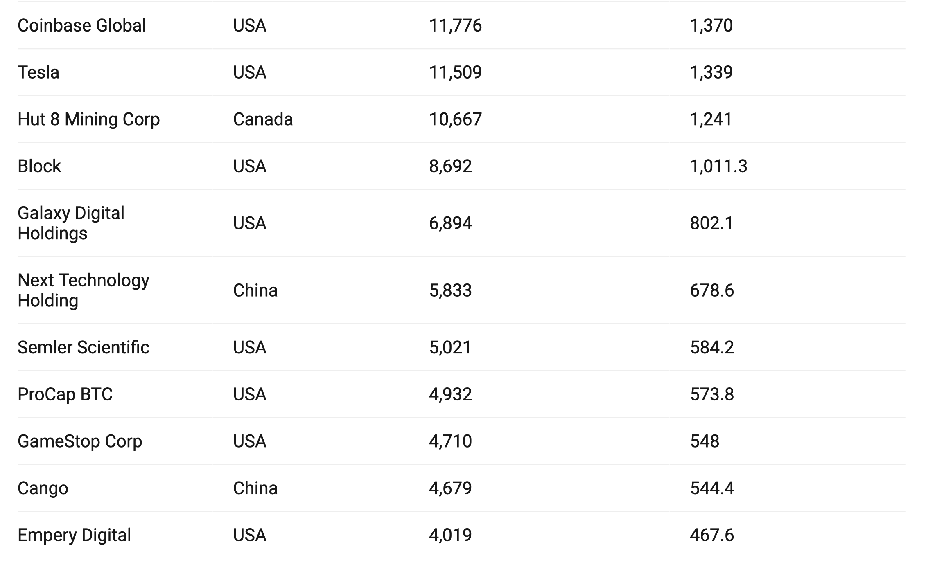Select the Empery Digital cell
The width and height of the screenshot is (935, 567).
point(74,535)
